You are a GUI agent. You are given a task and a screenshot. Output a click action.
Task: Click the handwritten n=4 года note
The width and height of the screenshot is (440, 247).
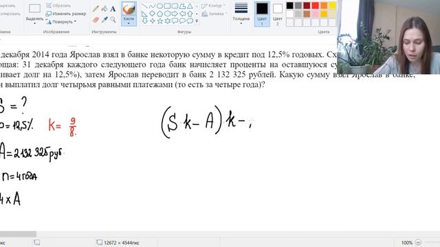point(20,177)
